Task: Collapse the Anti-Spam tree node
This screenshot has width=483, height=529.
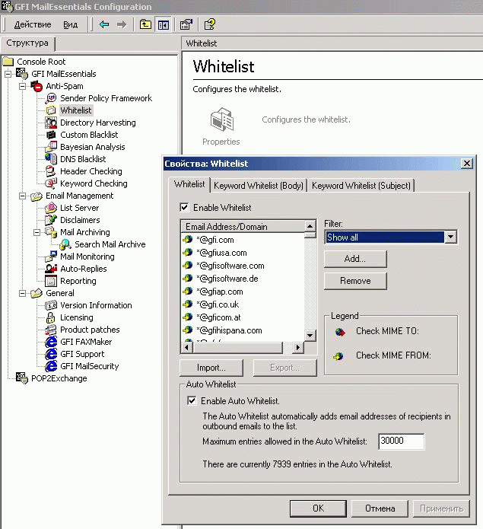Action: (x=22, y=86)
